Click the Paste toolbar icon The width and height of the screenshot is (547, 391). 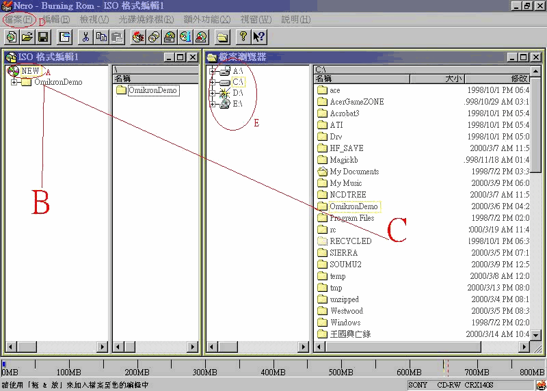pyautogui.click(x=117, y=37)
